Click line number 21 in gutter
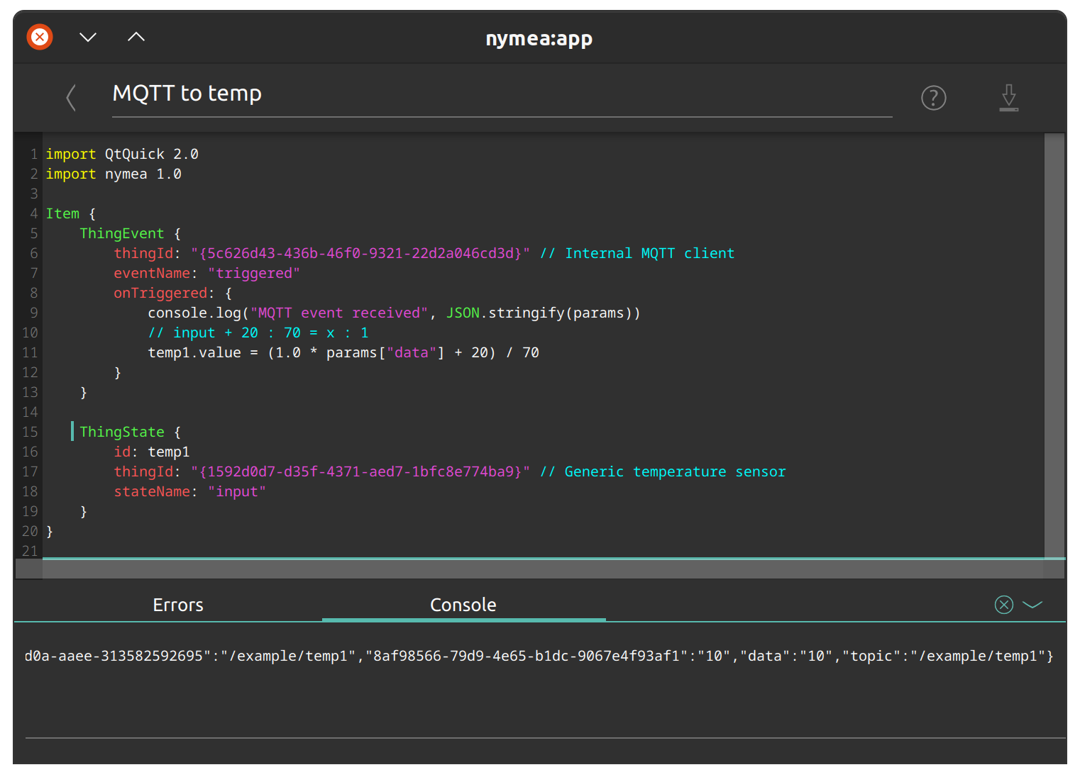This screenshot has height=777, width=1080. tap(30, 551)
